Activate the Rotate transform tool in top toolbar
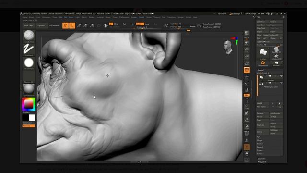The height and width of the screenshot is (173, 307). tap(92, 25)
